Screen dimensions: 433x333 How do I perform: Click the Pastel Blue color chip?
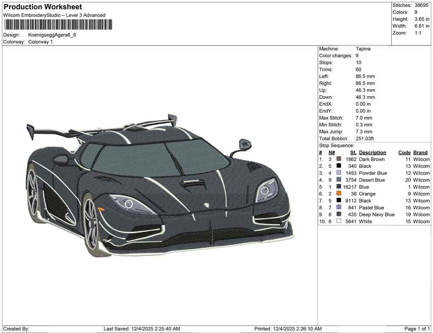point(338,208)
